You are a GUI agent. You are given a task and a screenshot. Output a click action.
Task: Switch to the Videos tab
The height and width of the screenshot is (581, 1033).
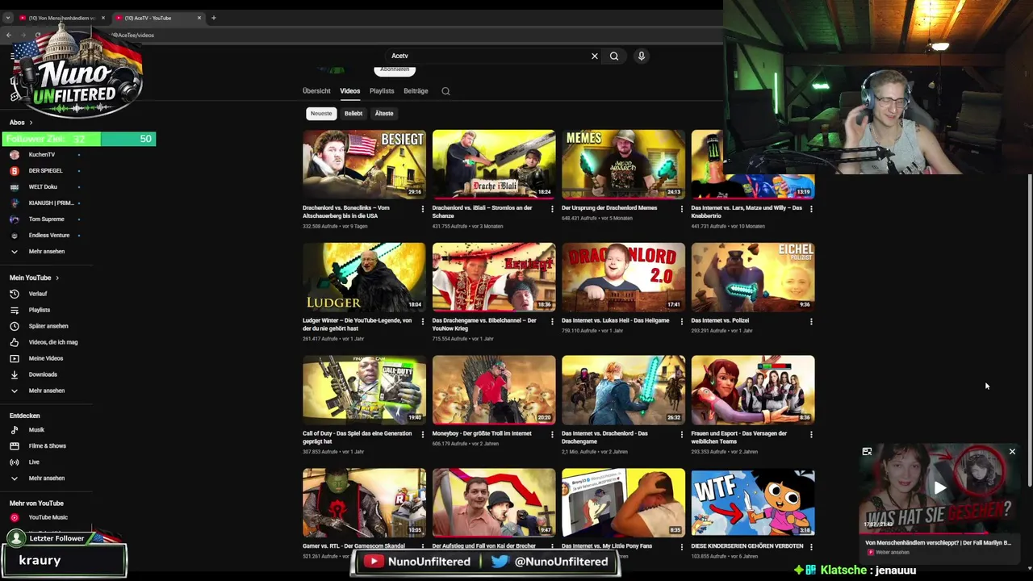(349, 91)
